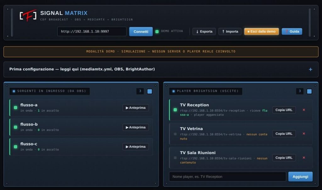322x190 pixels.
Task: Click the Signal Matrix title
Action: coord(64,13)
